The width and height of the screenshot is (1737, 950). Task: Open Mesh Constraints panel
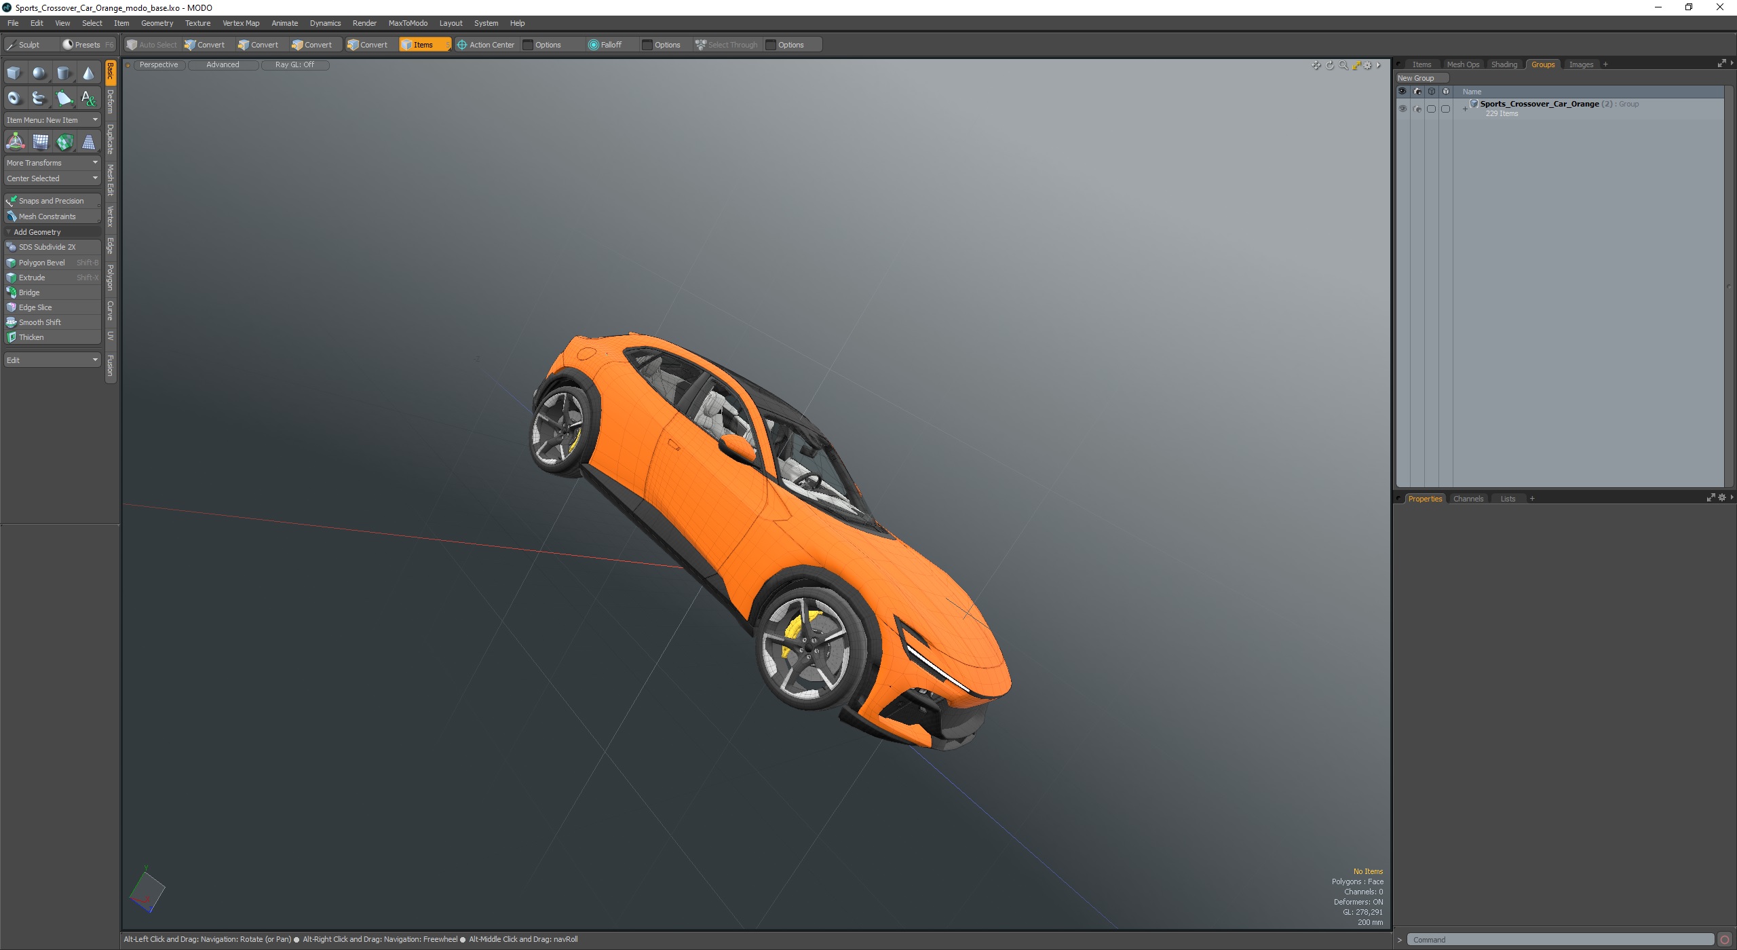(52, 216)
